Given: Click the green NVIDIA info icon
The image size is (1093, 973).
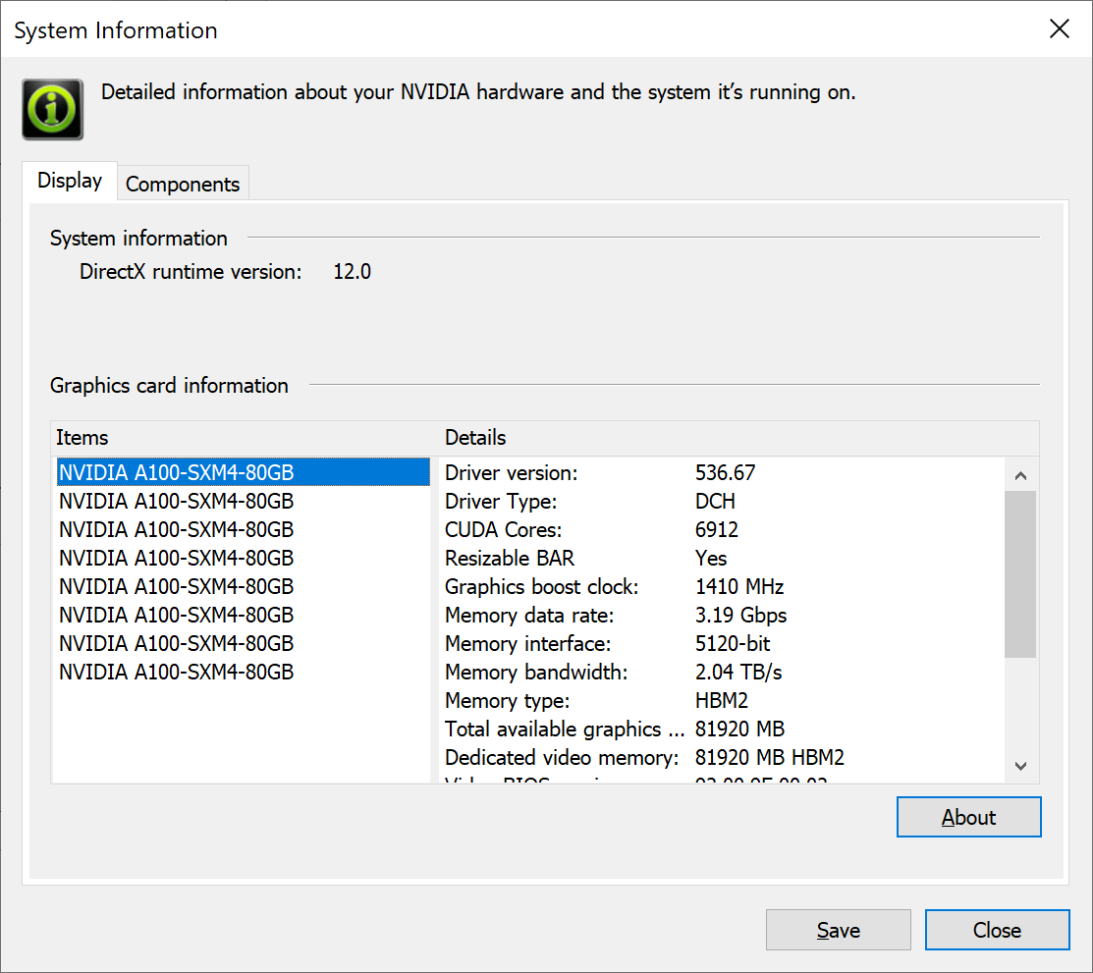Looking at the screenshot, I should click(x=52, y=109).
